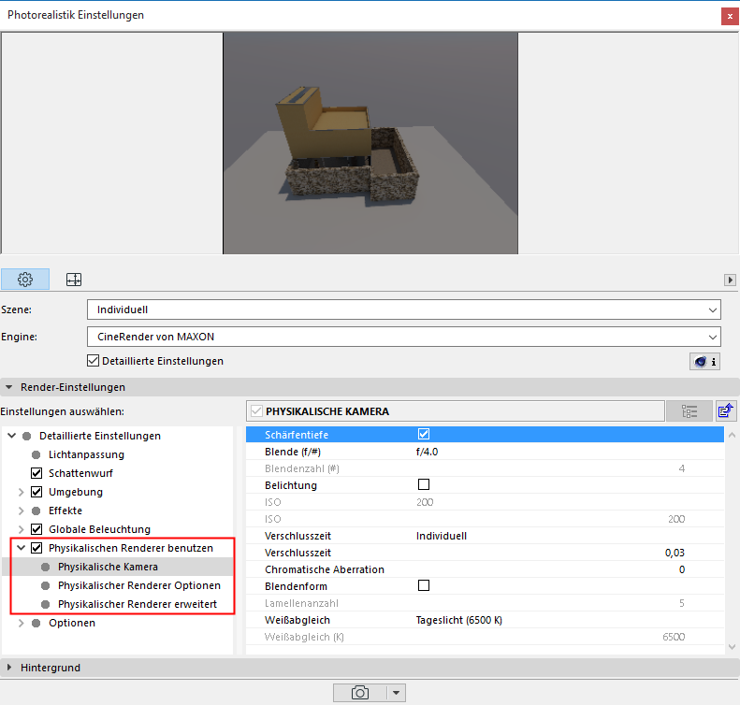Open the Engine dropdown
This screenshot has height=705, width=740.
404,337
